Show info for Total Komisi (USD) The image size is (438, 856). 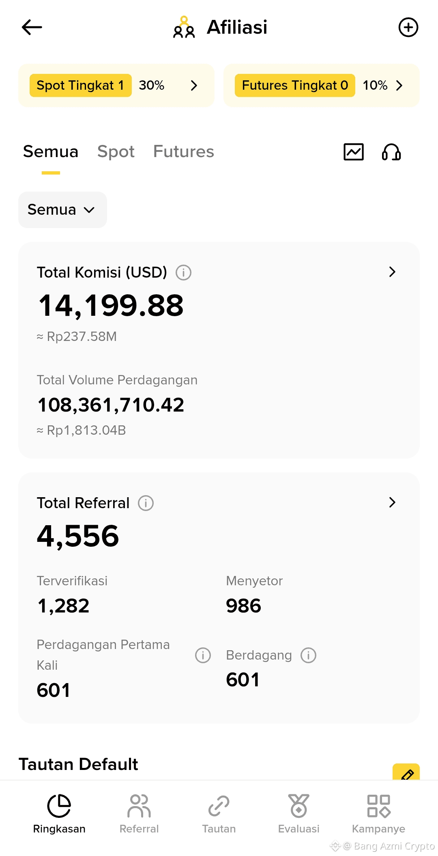click(x=183, y=272)
